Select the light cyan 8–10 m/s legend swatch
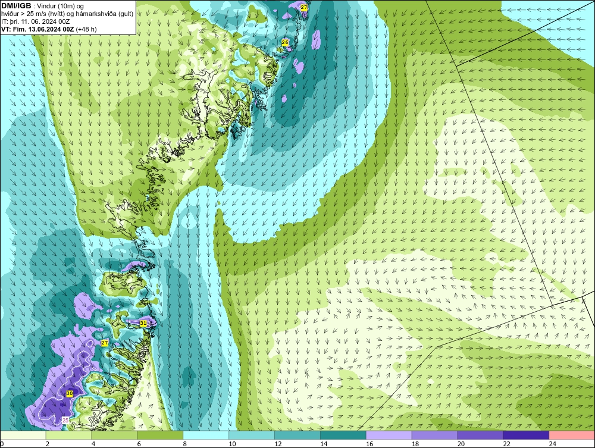This screenshot has height=448, width=595. pos(206,435)
